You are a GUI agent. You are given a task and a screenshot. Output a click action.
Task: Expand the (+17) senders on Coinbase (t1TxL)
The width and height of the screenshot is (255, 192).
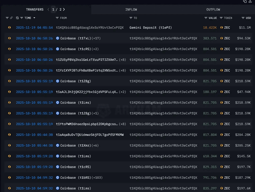(96, 38)
